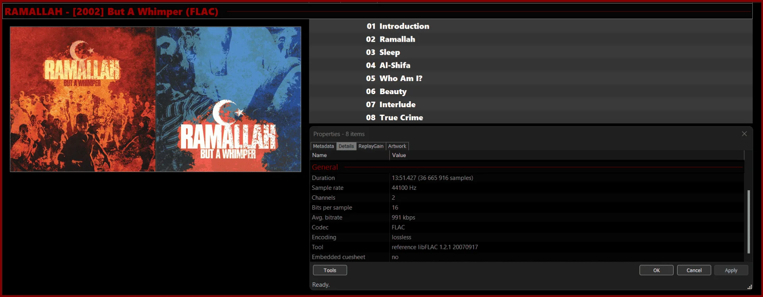Viewport: 763px width, 297px height.
Task: Click the Apply button
Action: pyautogui.click(x=731, y=270)
